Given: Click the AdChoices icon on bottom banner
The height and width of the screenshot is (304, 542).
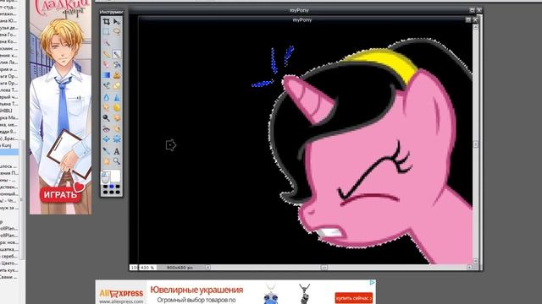Looking at the screenshot, I should [x=373, y=282].
